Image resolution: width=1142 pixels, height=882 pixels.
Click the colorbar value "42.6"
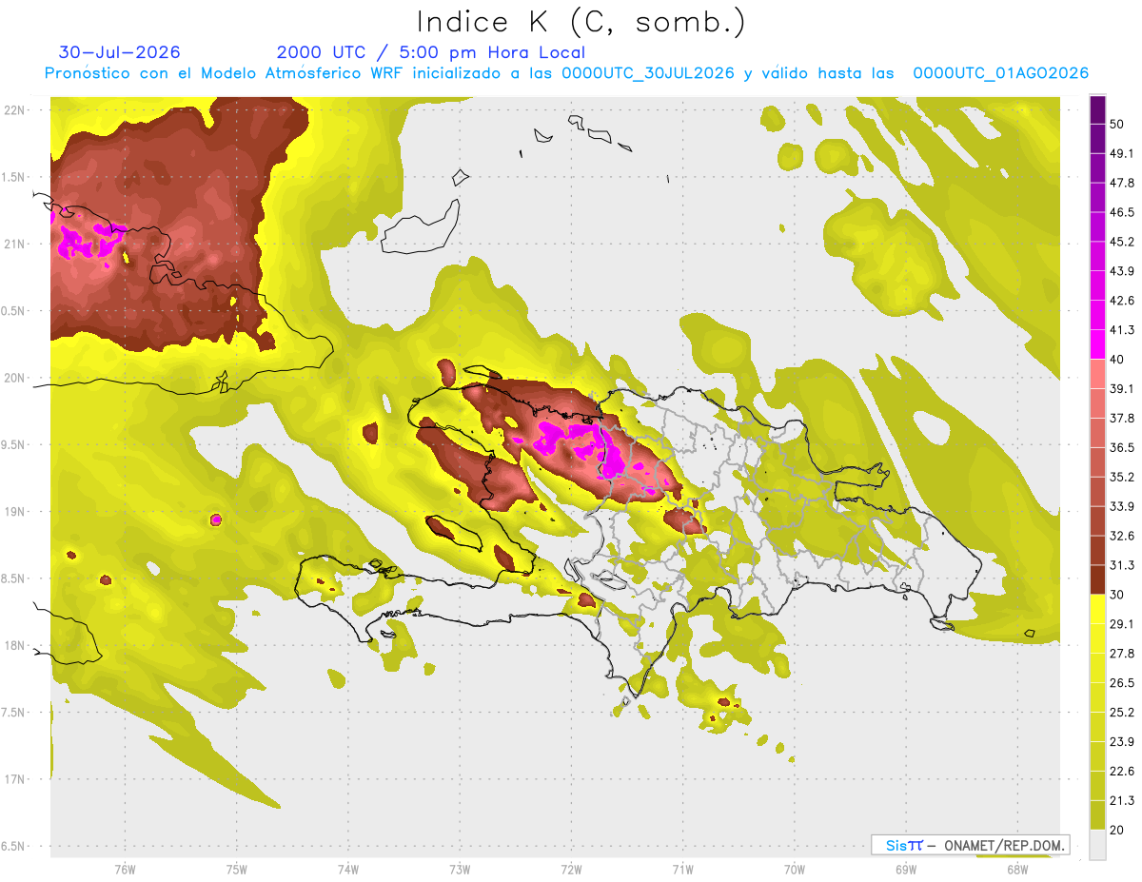(x=1122, y=301)
